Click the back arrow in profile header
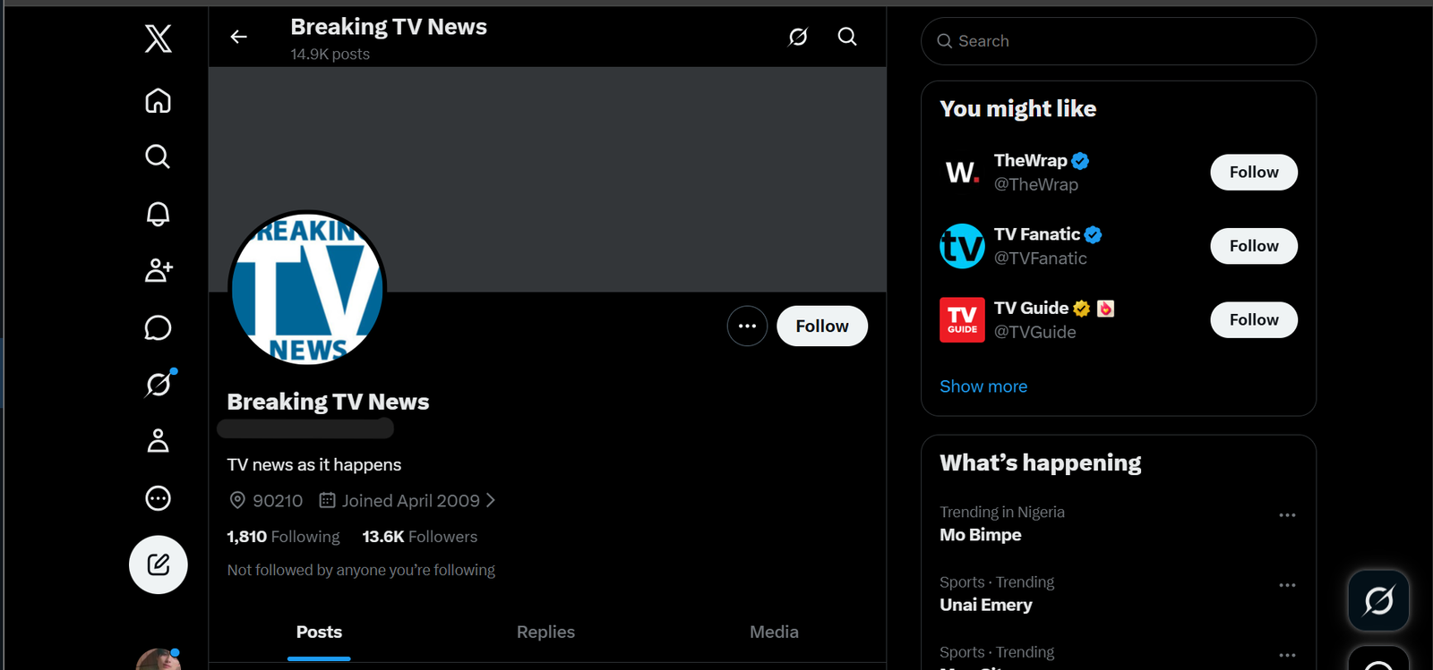The height and width of the screenshot is (670, 1433). click(x=238, y=37)
